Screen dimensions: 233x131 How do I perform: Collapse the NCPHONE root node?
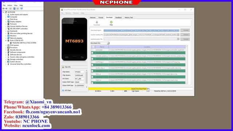(3, 12)
